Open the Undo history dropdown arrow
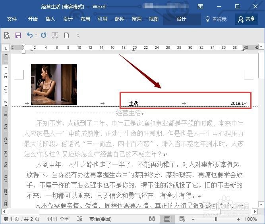The image size is (265, 224). click(36, 35)
